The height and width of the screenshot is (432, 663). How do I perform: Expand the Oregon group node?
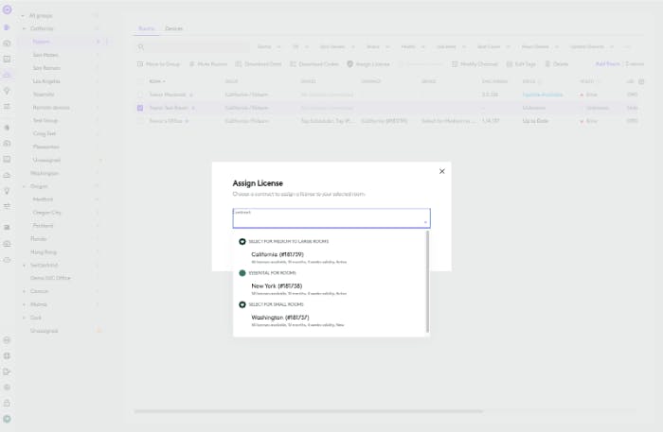[23, 186]
